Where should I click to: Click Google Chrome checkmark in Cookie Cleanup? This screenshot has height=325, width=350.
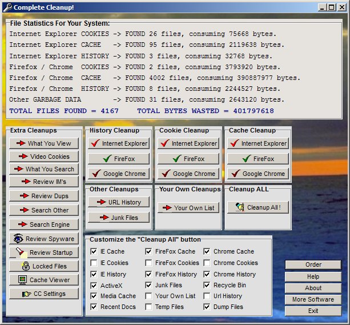(166, 174)
